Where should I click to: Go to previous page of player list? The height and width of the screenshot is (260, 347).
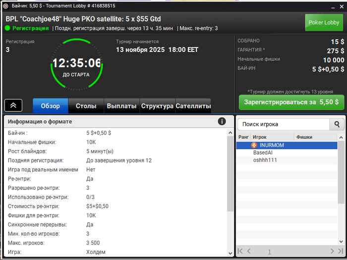point(249,251)
